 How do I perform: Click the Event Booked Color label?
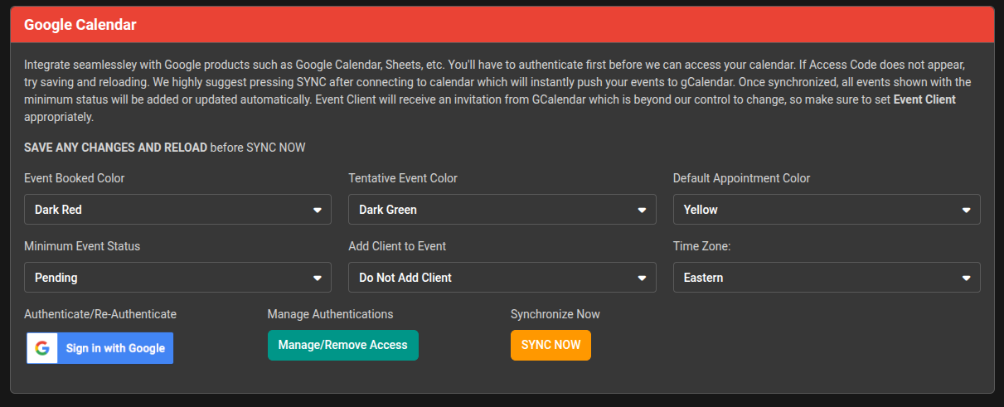[x=75, y=178]
